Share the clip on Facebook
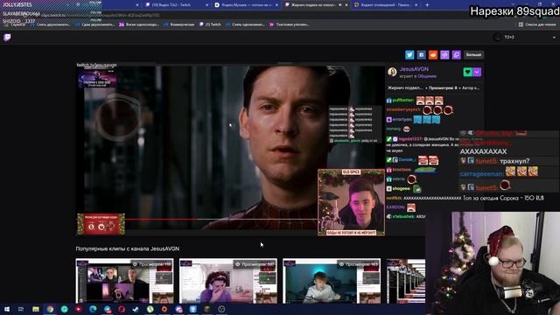 tap(421, 54)
